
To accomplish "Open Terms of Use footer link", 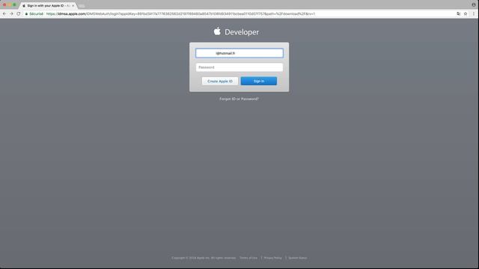I will [x=248, y=258].
